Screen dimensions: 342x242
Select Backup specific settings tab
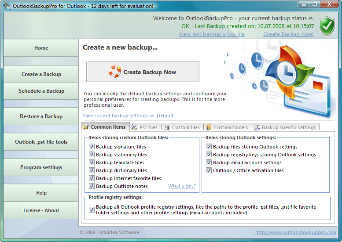[x=286, y=127]
